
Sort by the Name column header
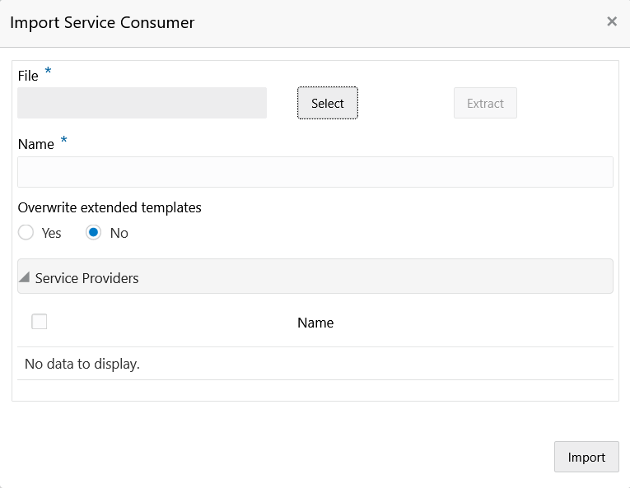pyautogui.click(x=315, y=323)
